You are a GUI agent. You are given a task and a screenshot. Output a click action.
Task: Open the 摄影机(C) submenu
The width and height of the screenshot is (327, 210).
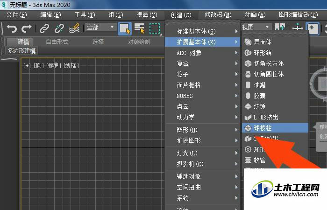(x=202, y=164)
